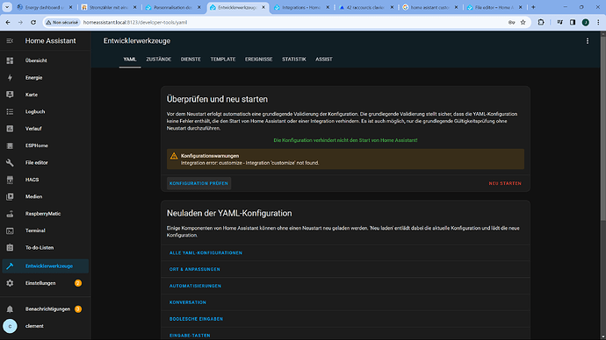Viewport: 606px width, 340px height.
Task: Open the Karte map icon
Action: click(10, 95)
